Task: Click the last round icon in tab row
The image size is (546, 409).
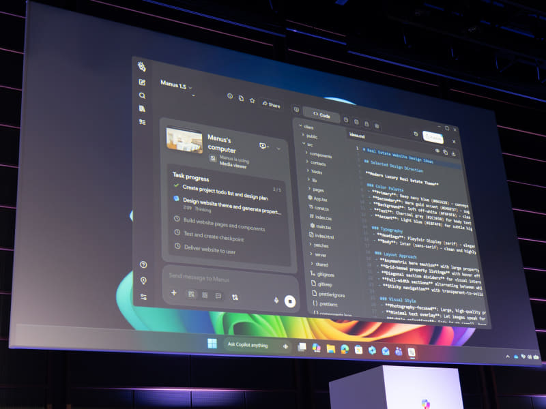Action: pos(377,126)
